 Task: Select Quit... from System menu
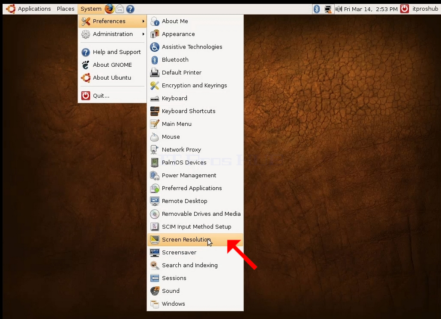[x=112, y=96]
